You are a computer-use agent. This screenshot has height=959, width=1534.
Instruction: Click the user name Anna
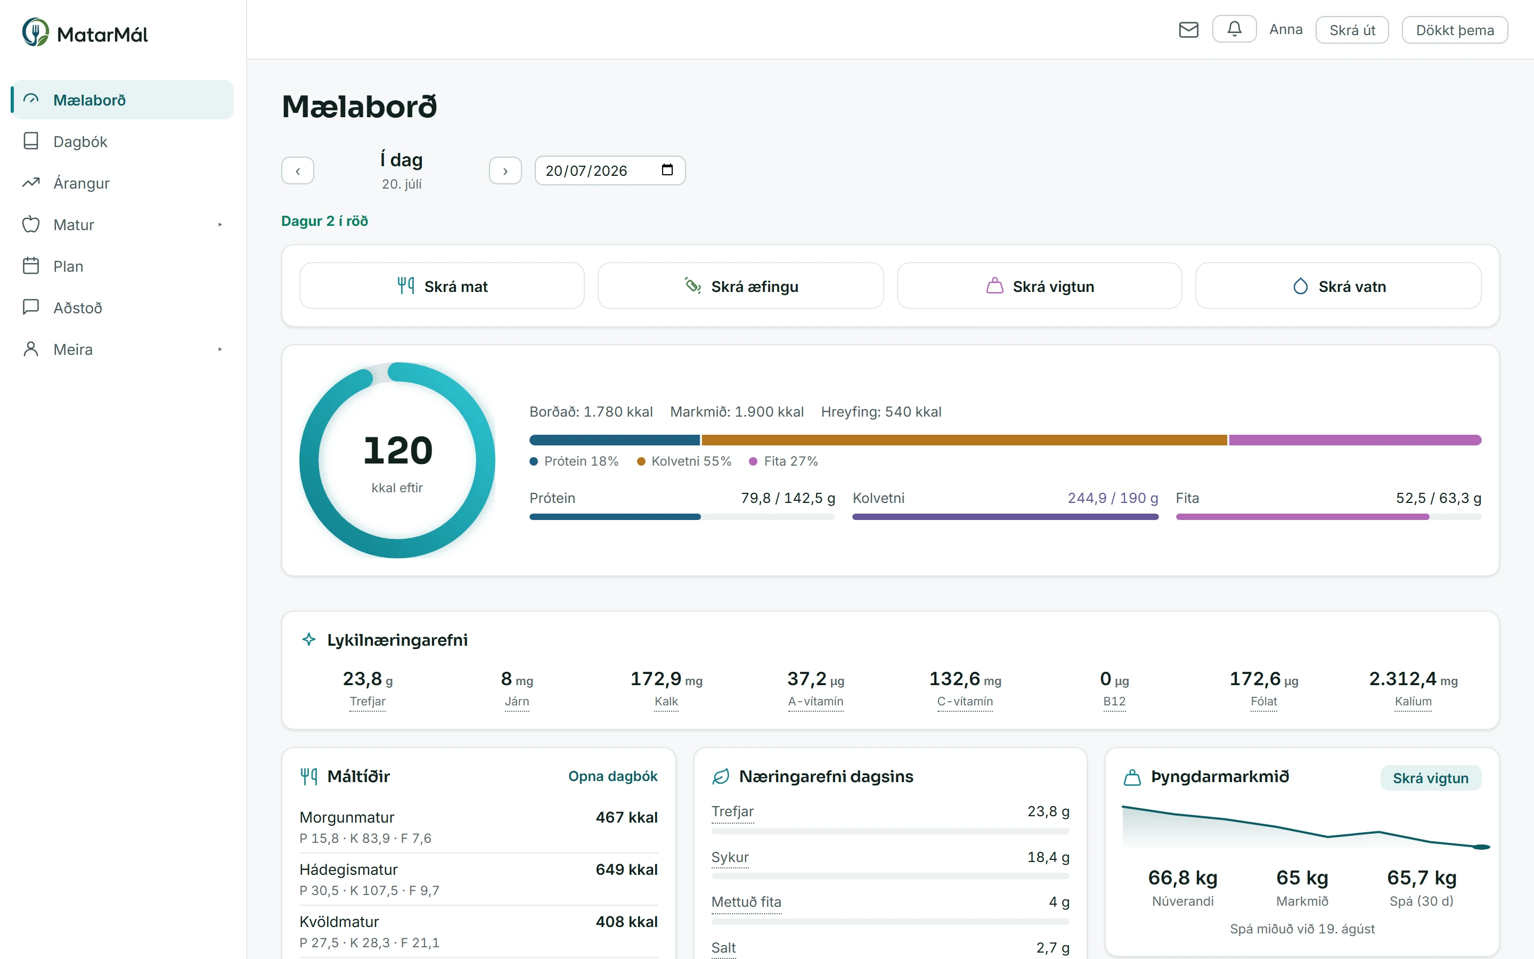point(1285,30)
